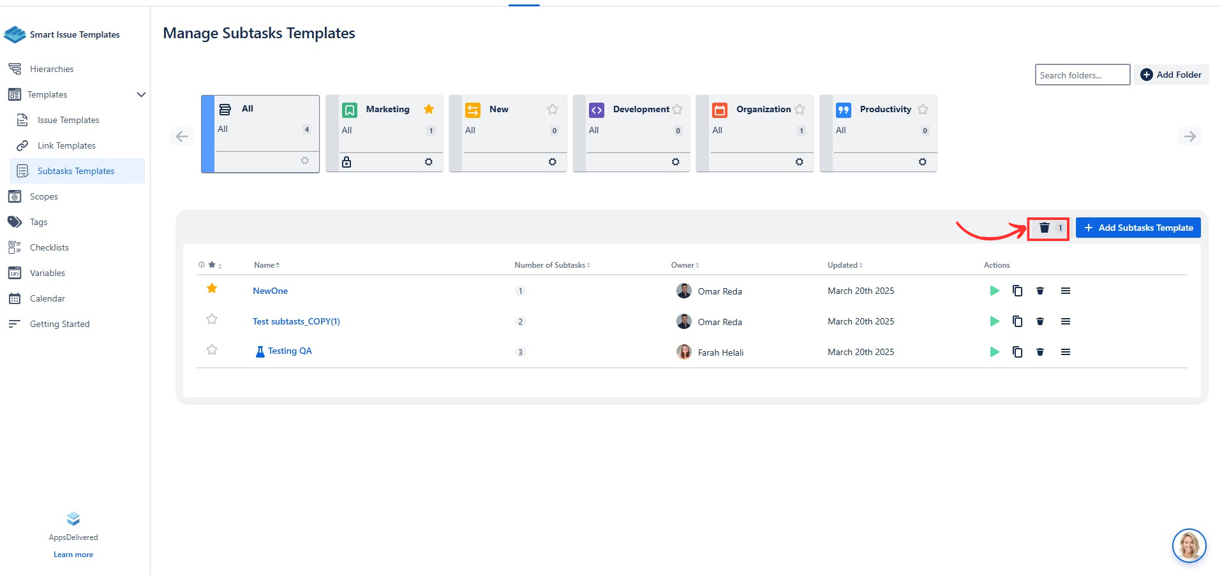
Task: Run the NewOne template with play icon
Action: (994, 291)
